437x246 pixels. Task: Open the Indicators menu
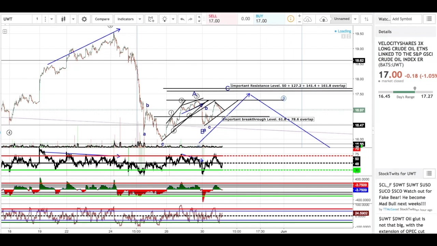point(126,19)
